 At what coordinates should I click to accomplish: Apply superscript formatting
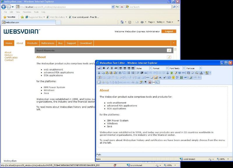click(x=164, y=78)
